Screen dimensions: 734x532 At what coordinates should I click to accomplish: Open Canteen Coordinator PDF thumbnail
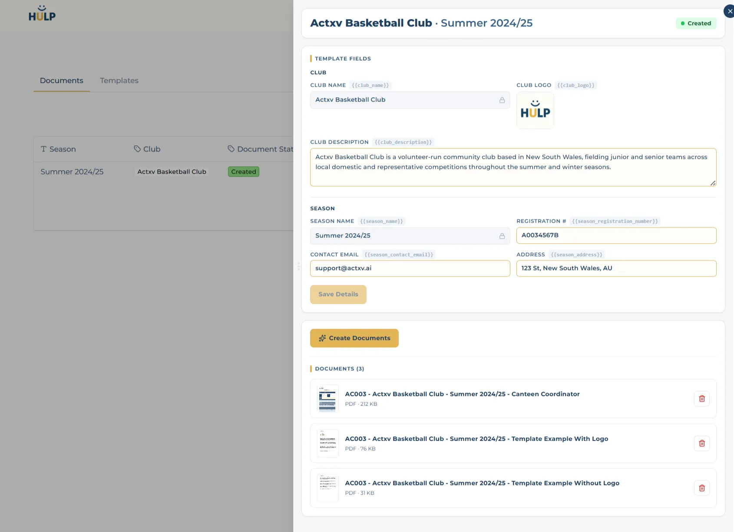328,399
